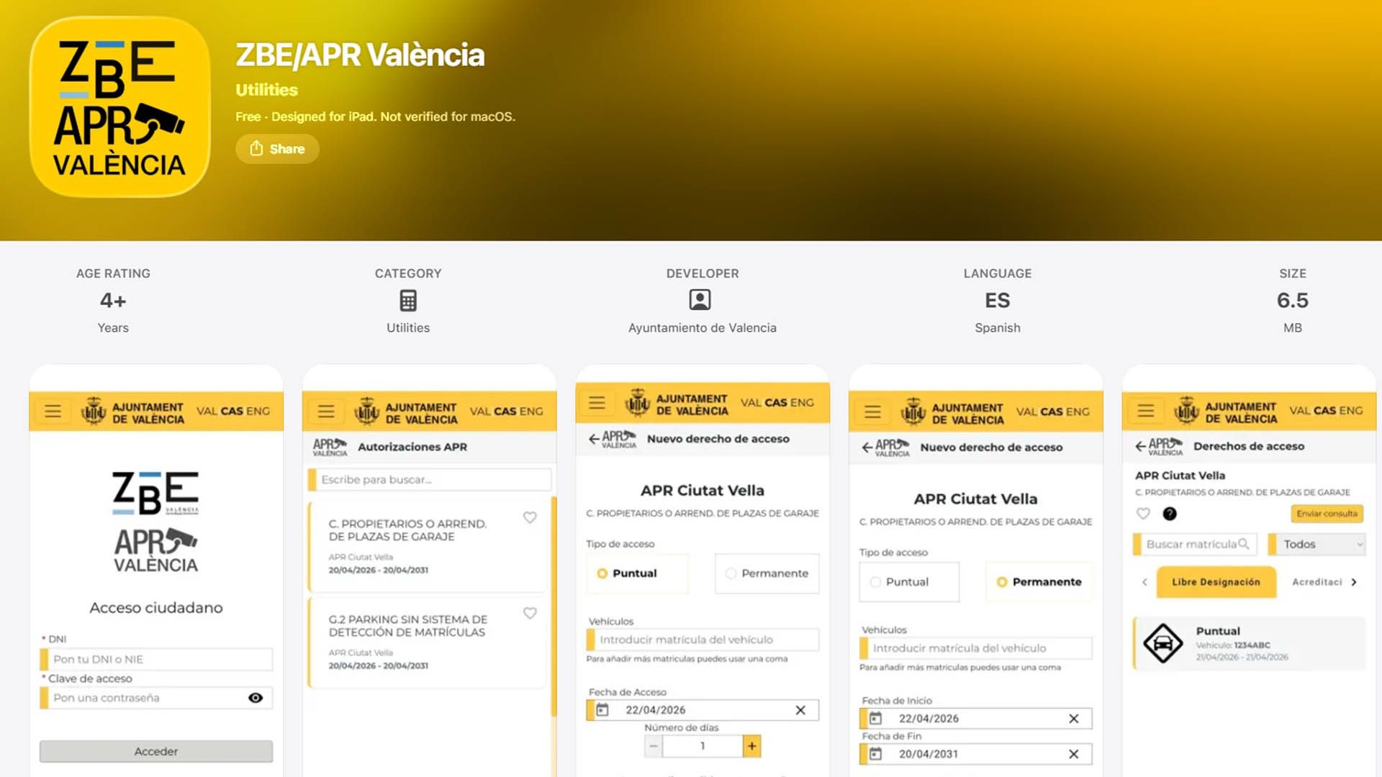Switch to VAL language in first screenshot
The image size is (1382, 777).
[207, 412]
